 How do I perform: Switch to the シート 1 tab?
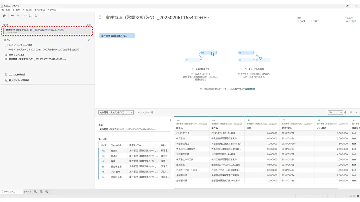(27, 192)
